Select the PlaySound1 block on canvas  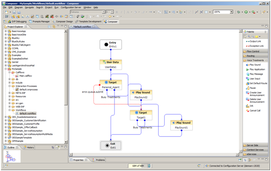[x=181, y=125]
